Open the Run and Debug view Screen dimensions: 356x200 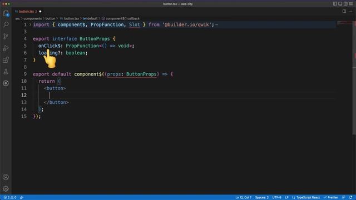pyautogui.click(x=6, y=48)
